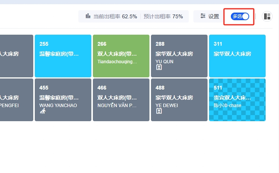Screen dimensions: 279x173
Task: Toggle the 多选 multi-select switch
Action: 240,16
